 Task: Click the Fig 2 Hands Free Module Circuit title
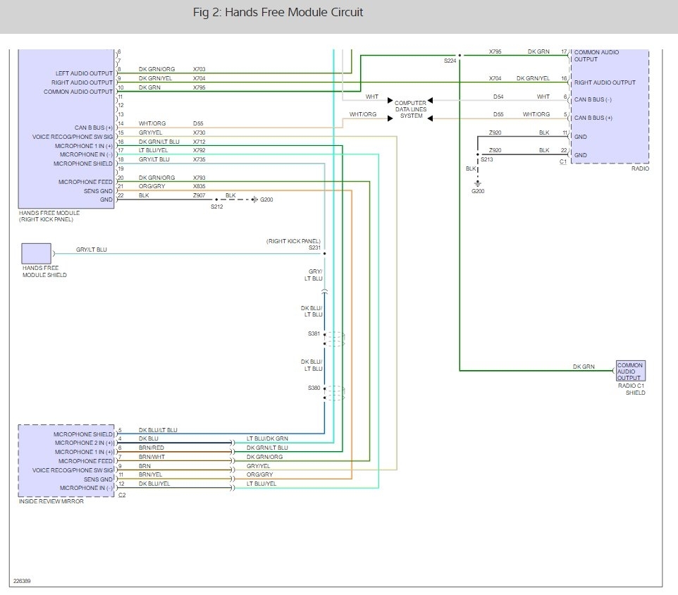coord(278,13)
